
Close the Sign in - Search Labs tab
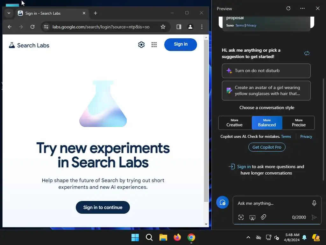tap(84, 13)
